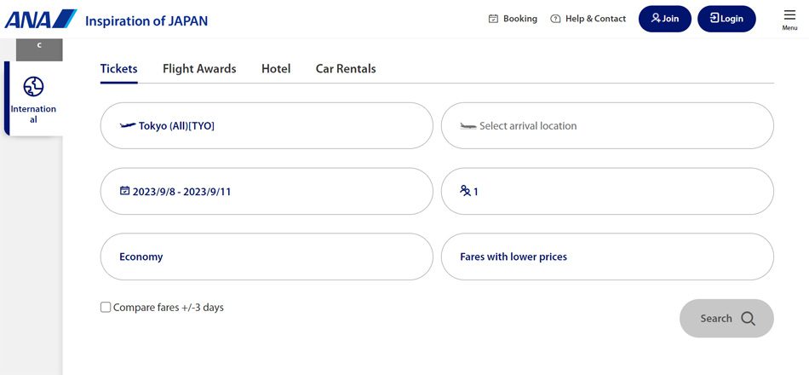The width and height of the screenshot is (809, 375).
Task: Click the departure airplane icon
Action: (x=128, y=125)
